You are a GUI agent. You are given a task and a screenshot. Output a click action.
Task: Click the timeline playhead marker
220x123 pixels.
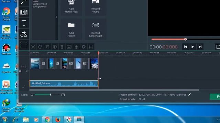click(99, 53)
